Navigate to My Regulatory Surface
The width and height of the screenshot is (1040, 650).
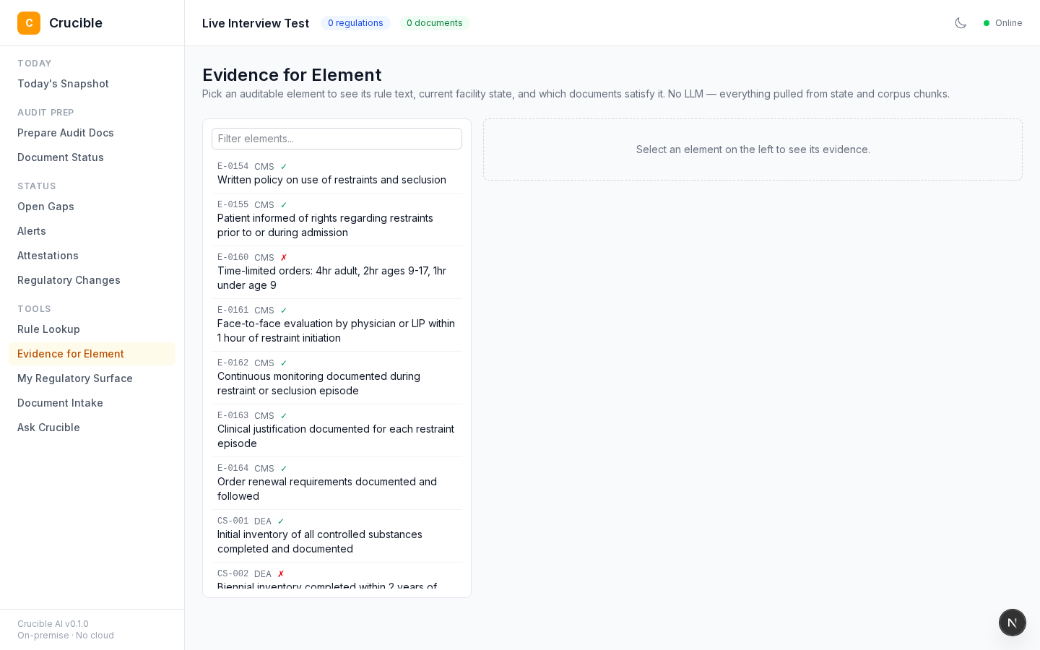coord(75,378)
